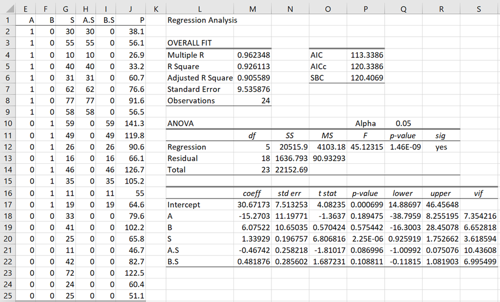Screen dimensions: 500x302
Task: Click the SBC value 120.4069
Action: 366,78
